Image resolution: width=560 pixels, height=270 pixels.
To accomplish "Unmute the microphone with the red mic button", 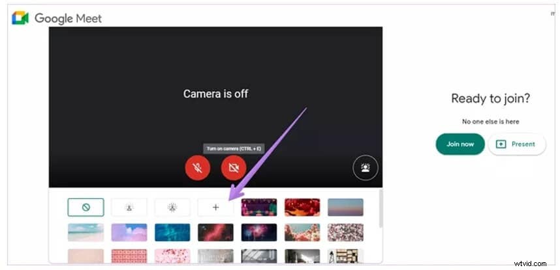I will click(x=198, y=168).
